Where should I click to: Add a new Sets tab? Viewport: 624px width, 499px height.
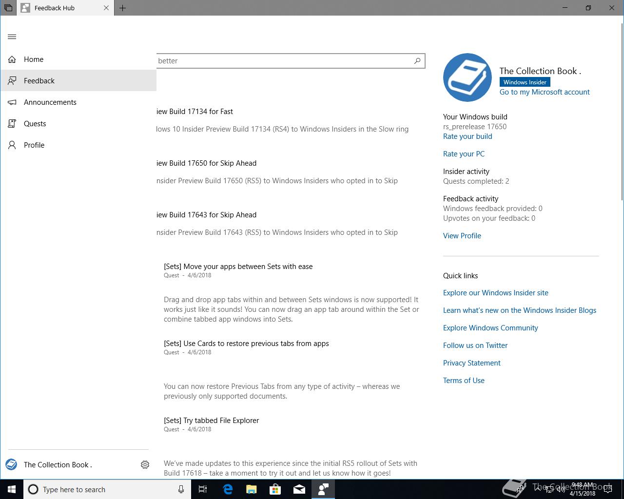(x=123, y=8)
